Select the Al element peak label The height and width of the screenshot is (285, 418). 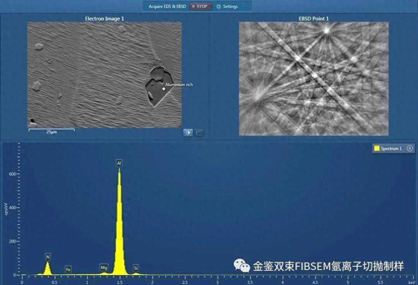coord(119,163)
